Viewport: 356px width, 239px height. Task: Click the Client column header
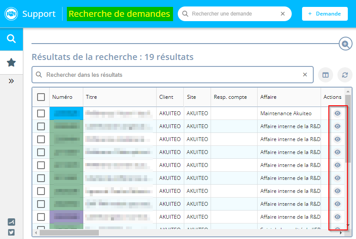[x=166, y=97]
